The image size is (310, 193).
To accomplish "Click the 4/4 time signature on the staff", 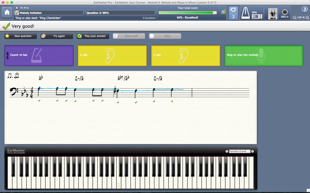I will (31, 92).
